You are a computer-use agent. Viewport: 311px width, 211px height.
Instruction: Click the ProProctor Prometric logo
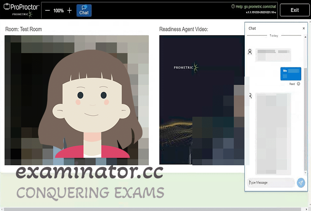pyautogui.click(x=21, y=10)
